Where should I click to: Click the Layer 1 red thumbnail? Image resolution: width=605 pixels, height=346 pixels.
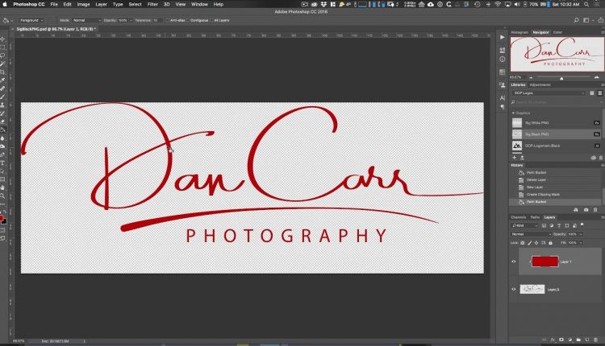tap(544, 262)
